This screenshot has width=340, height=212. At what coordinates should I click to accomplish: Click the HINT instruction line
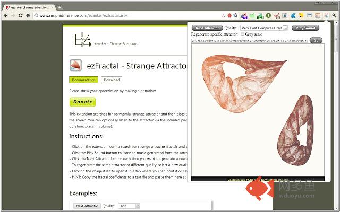coord(129,177)
